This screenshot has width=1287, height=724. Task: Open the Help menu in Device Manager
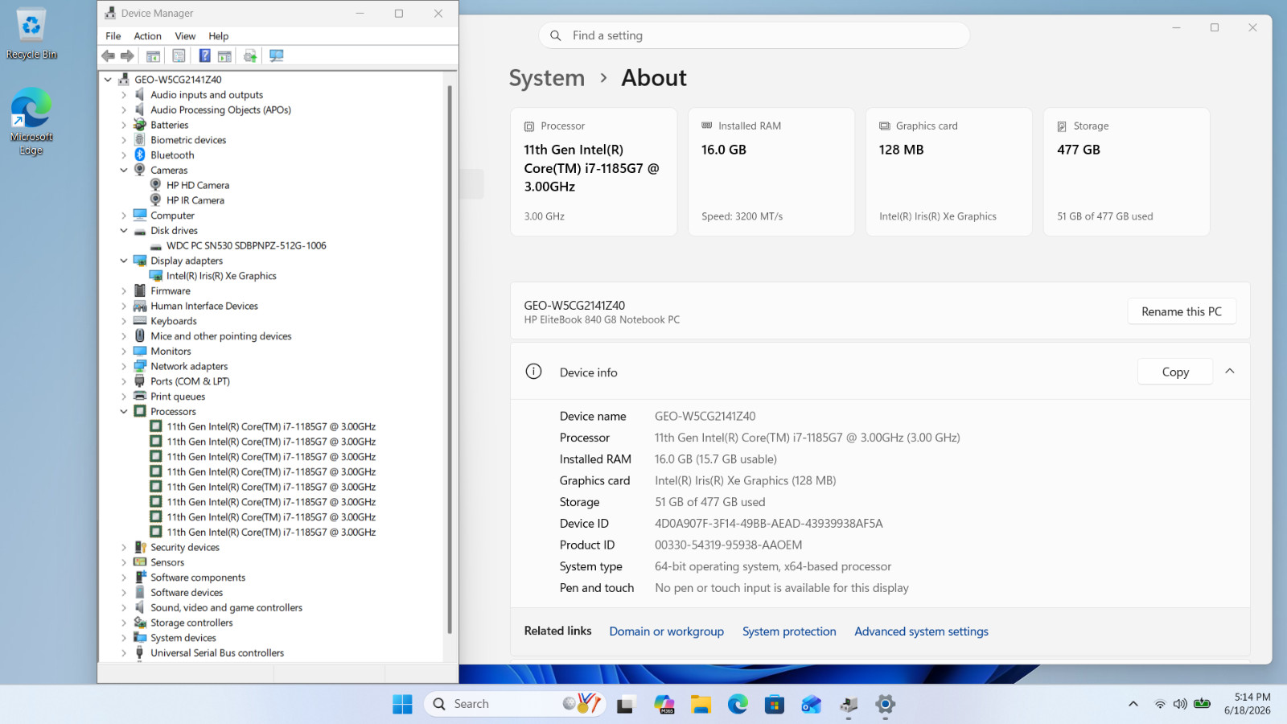[219, 35]
